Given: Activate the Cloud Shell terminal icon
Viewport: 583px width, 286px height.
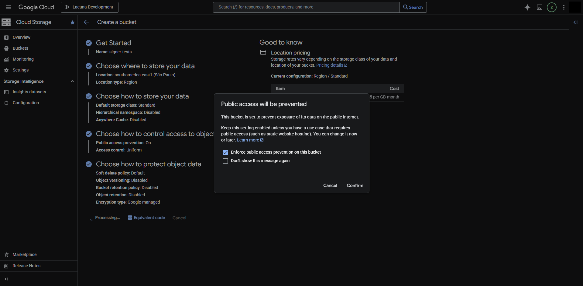Looking at the screenshot, I should (539, 7).
